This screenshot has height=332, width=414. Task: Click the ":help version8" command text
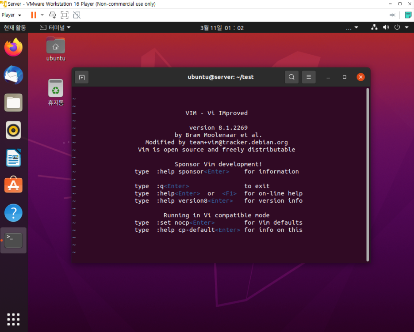[x=182, y=201]
